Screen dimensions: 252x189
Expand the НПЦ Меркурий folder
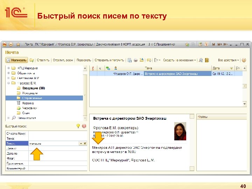9,68
